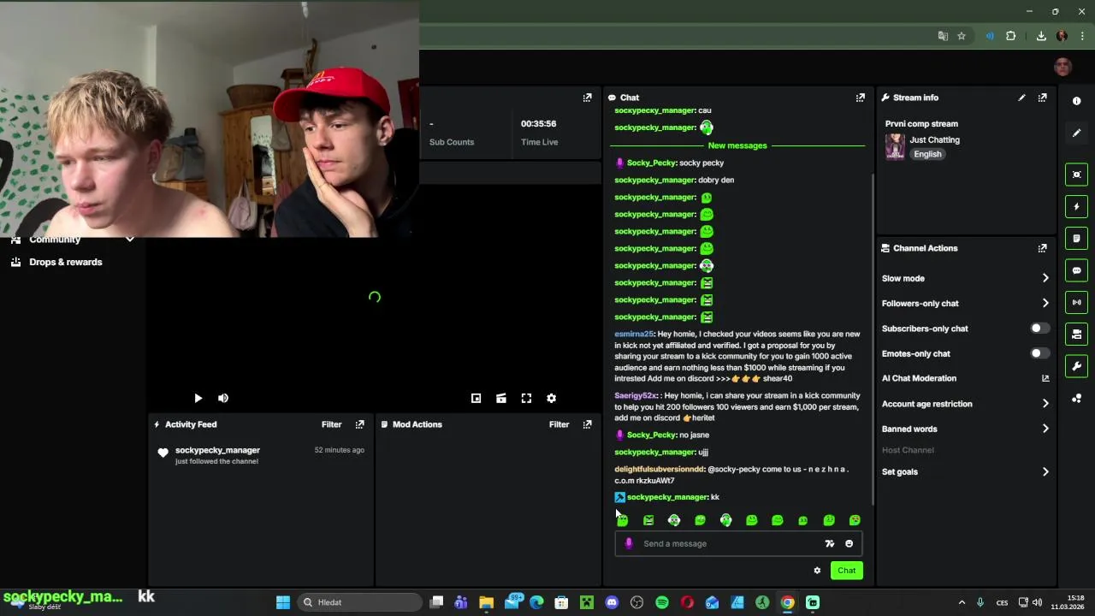
Task: Pop out the Chat panel
Action: 861,98
